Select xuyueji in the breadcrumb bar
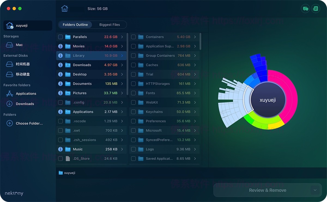327x202 pixels. pos(70,173)
